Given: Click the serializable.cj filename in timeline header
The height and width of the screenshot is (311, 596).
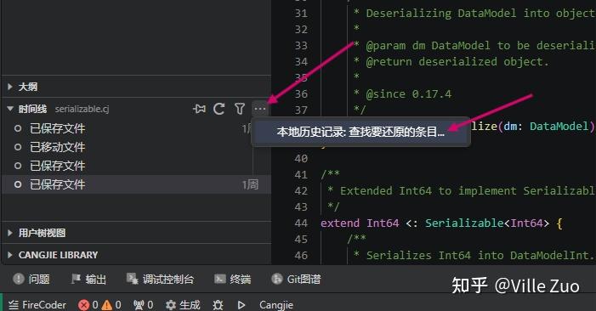Looking at the screenshot, I should coord(82,109).
